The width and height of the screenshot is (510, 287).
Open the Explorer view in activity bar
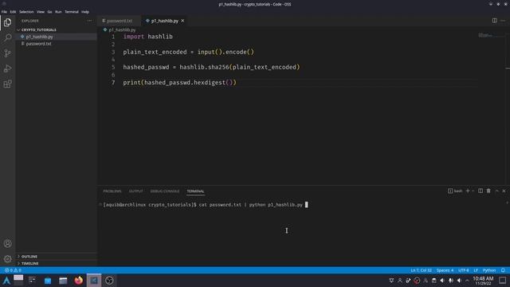tap(7, 22)
